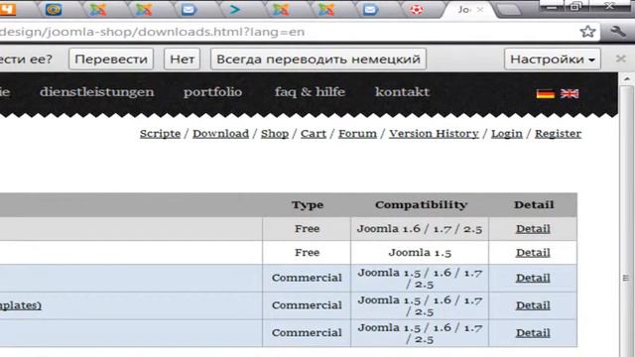The width and height of the screenshot is (635, 357).
Task: Click the Type column header
Action: click(x=308, y=205)
